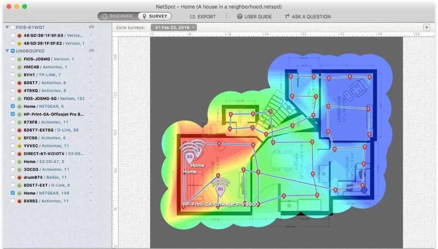Click ASK A QUESTION in the toolbar
The height and width of the screenshot is (249, 438).
[x=308, y=16]
